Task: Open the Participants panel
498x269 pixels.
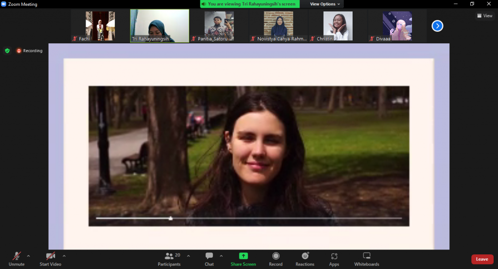Action: 169,258
